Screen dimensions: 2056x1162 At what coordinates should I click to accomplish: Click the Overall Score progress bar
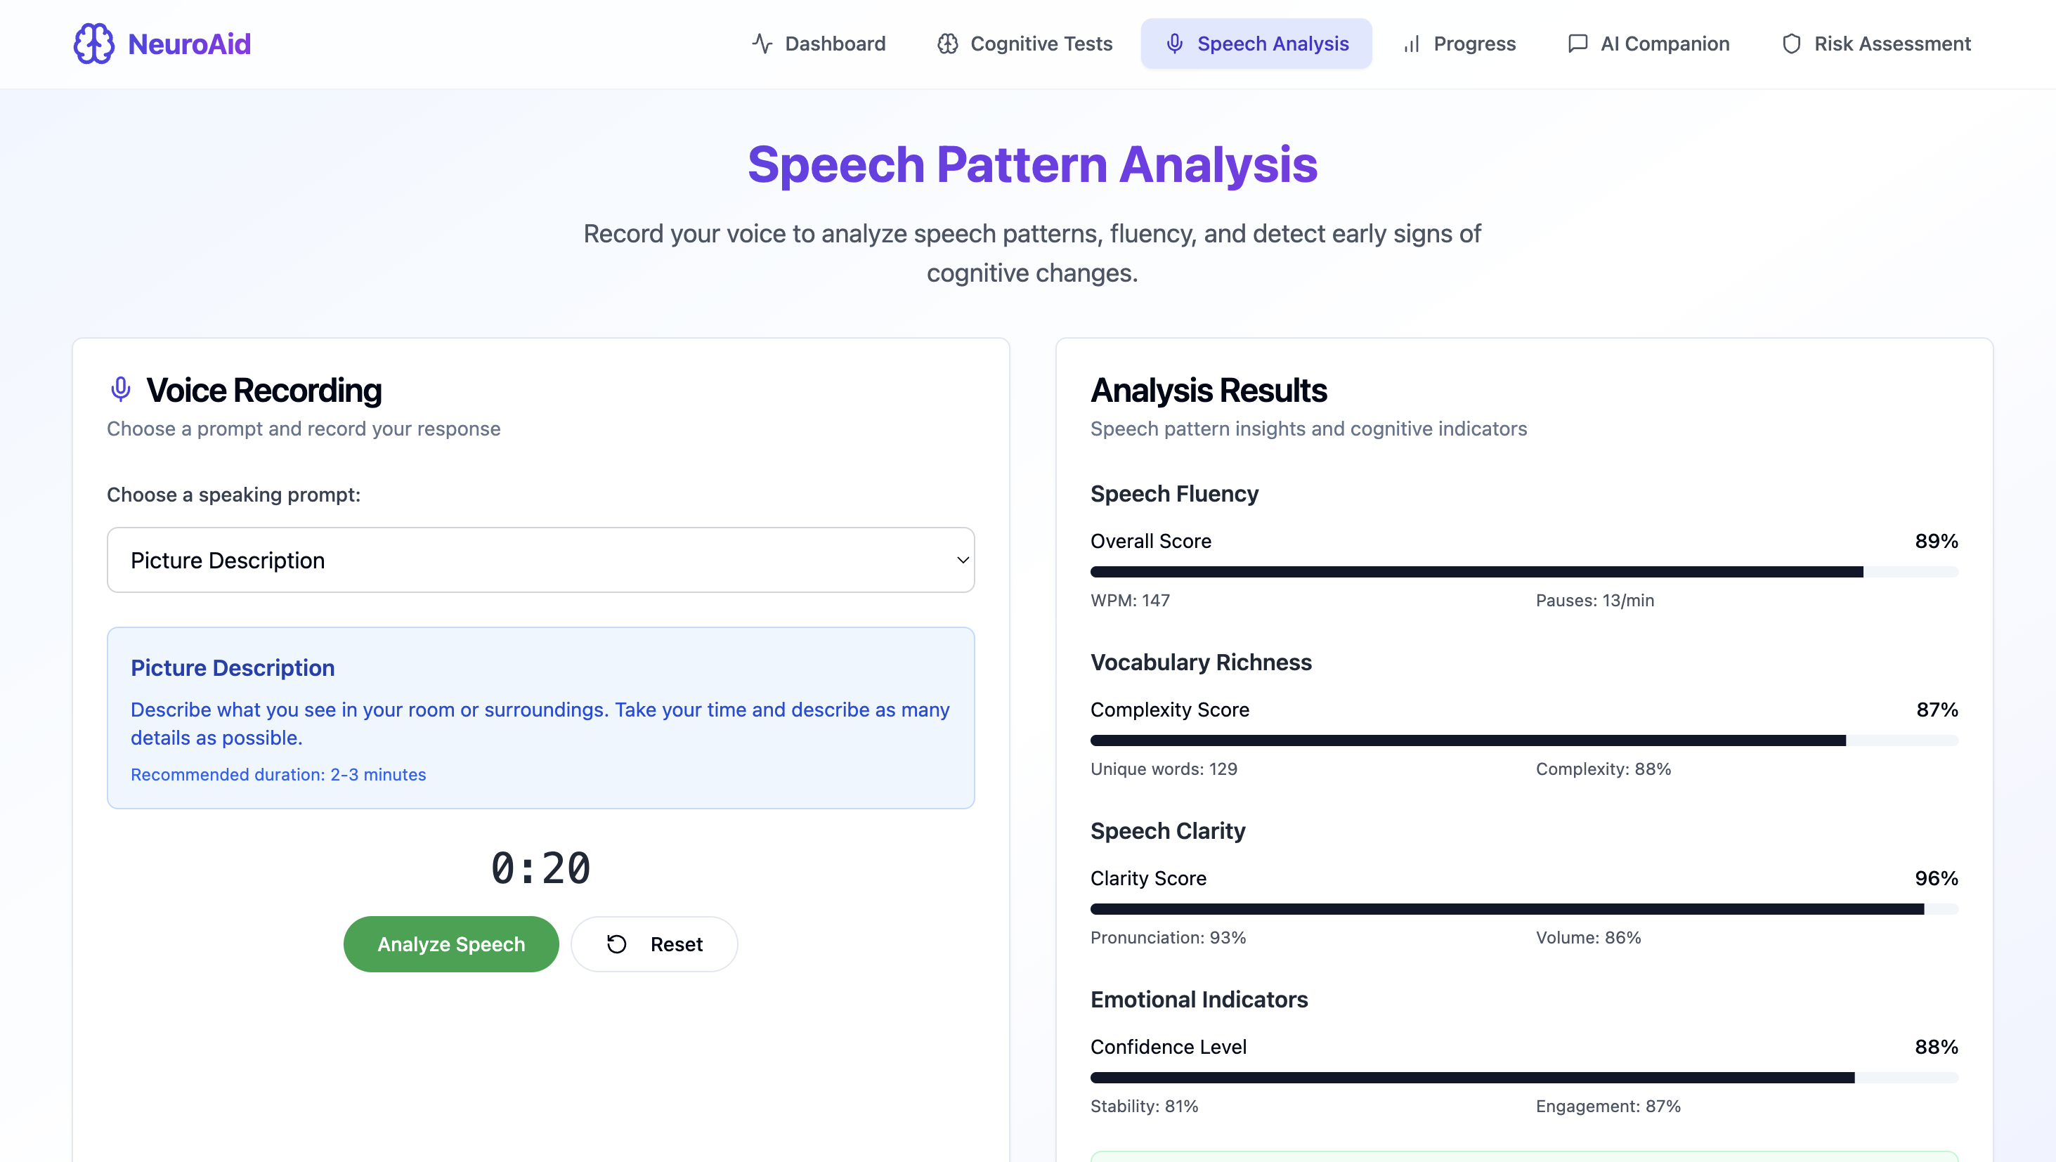click(x=1523, y=571)
